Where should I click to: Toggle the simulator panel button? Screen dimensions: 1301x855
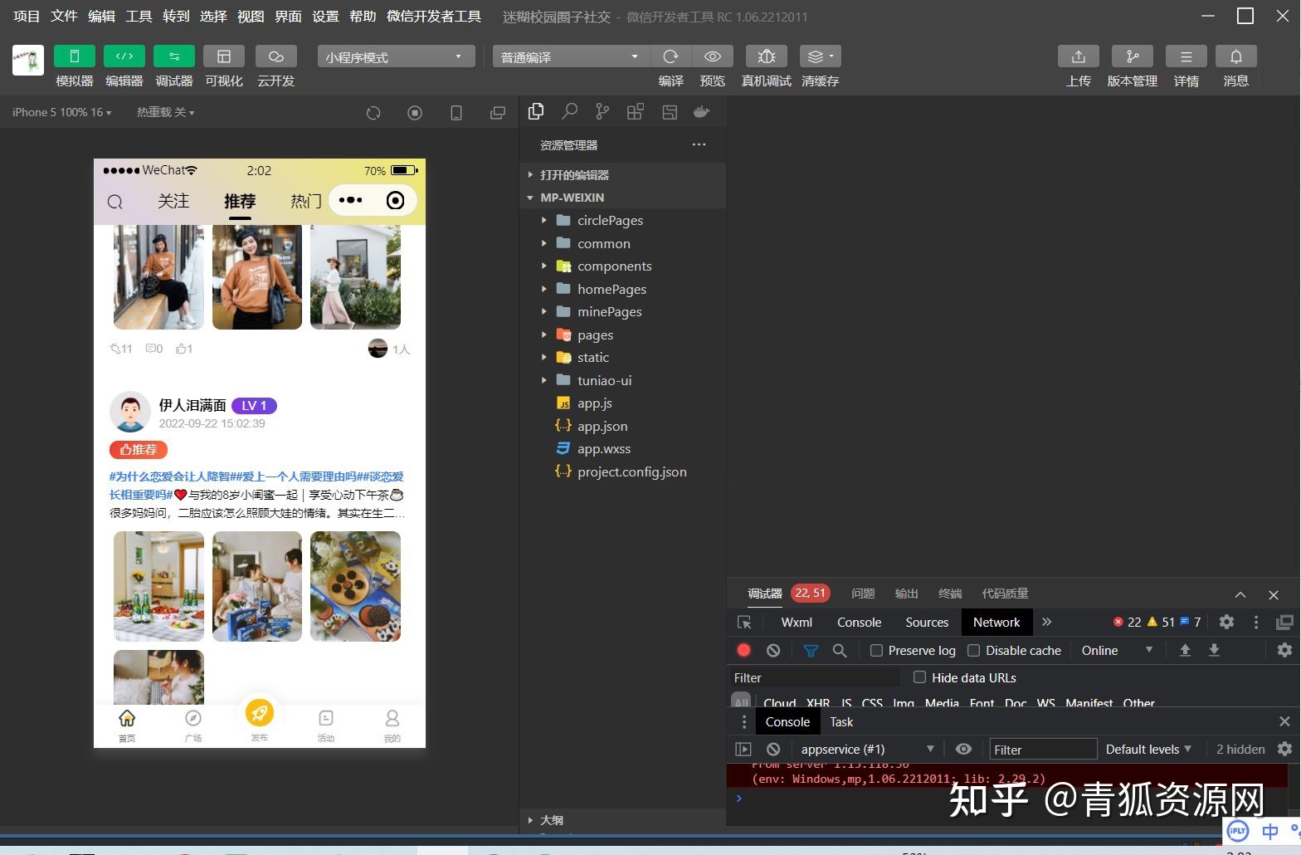click(74, 56)
